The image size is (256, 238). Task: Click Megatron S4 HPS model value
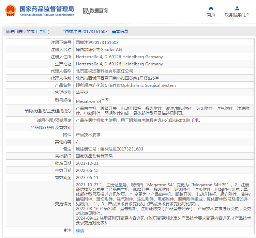[93, 100]
